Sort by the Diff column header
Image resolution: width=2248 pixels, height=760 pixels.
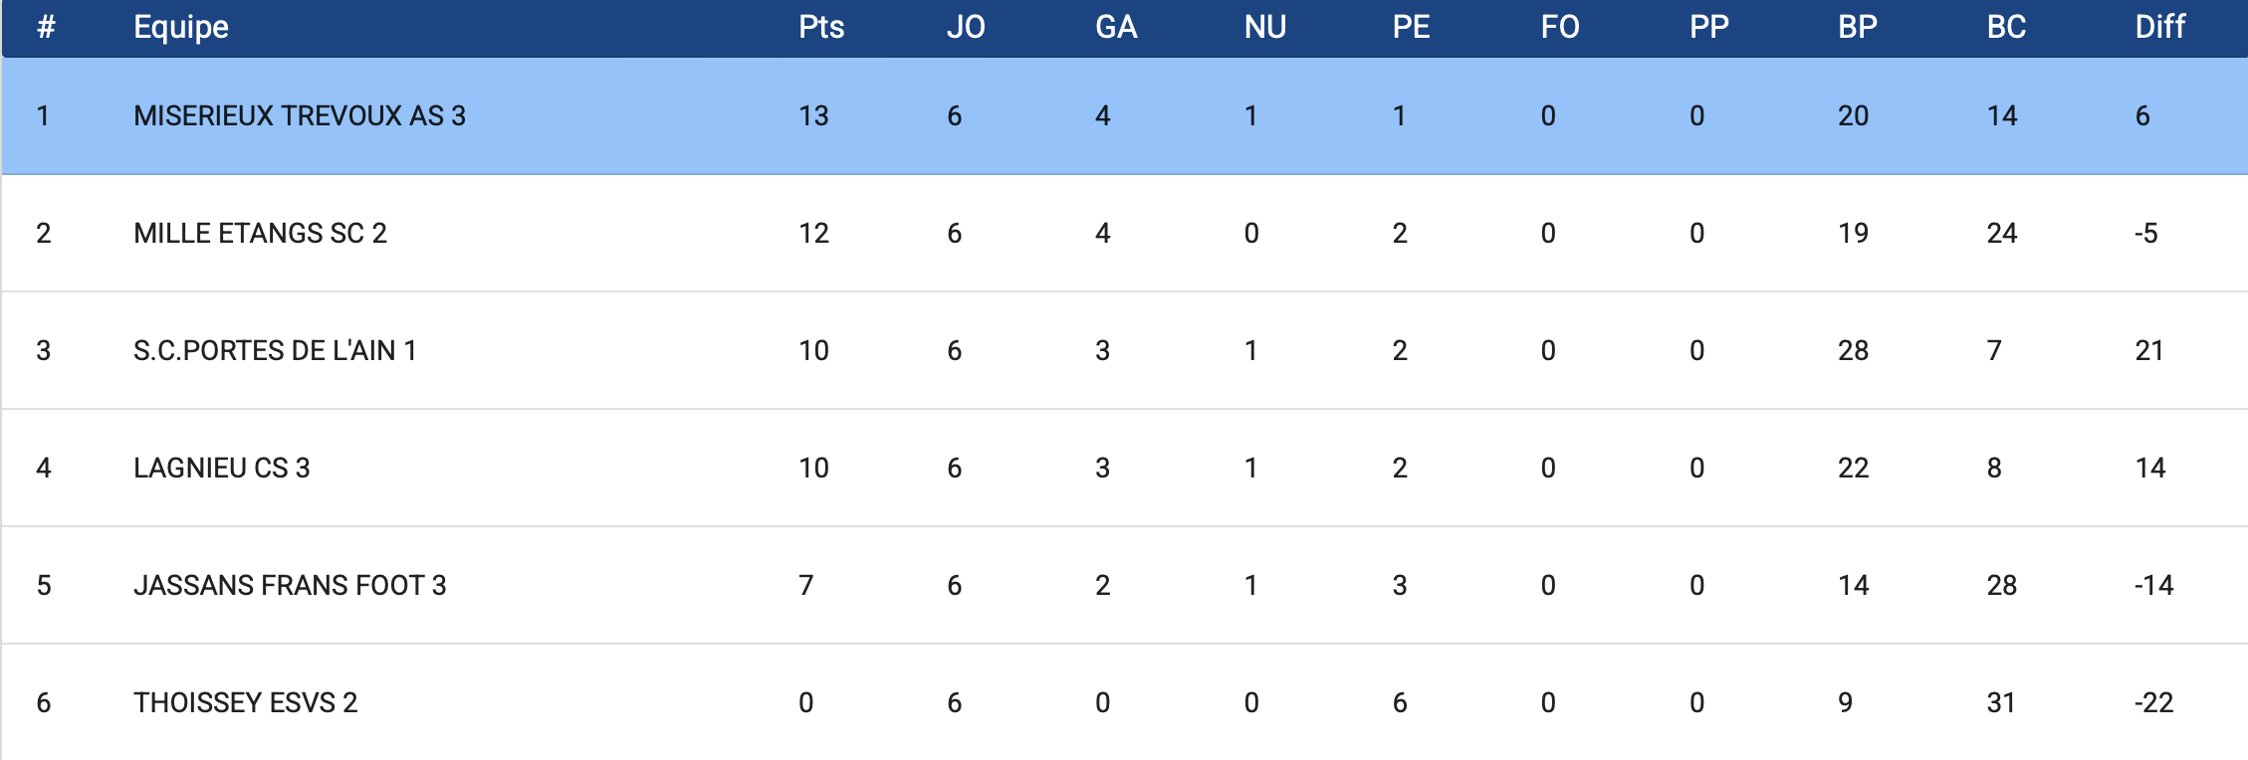(2160, 27)
